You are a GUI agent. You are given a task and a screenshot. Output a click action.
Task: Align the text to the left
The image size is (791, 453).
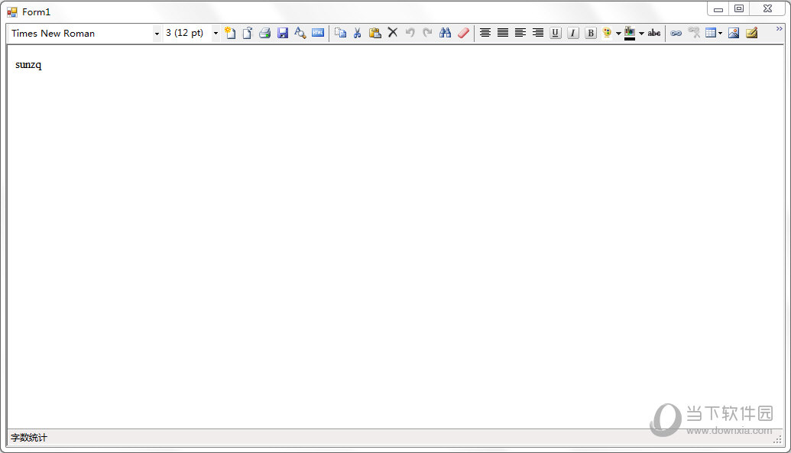(520, 33)
